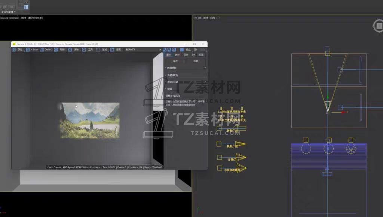Toggle the 光晕/眩光 bloom and glare checkbox
The image size is (383, 217).
click(205, 75)
